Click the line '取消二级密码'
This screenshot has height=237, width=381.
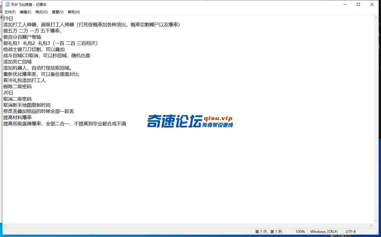tap(17, 99)
